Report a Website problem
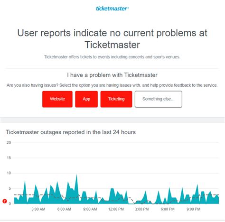 57,99
